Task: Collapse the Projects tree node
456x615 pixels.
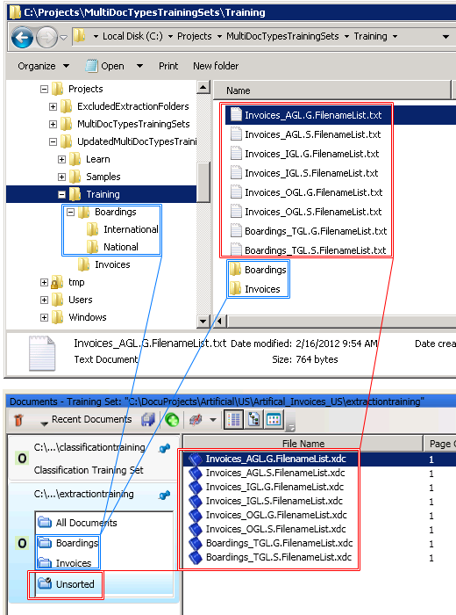Action: 44,89
